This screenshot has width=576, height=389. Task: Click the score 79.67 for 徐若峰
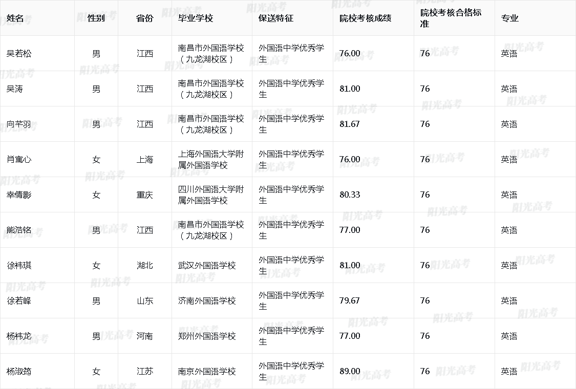350,301
